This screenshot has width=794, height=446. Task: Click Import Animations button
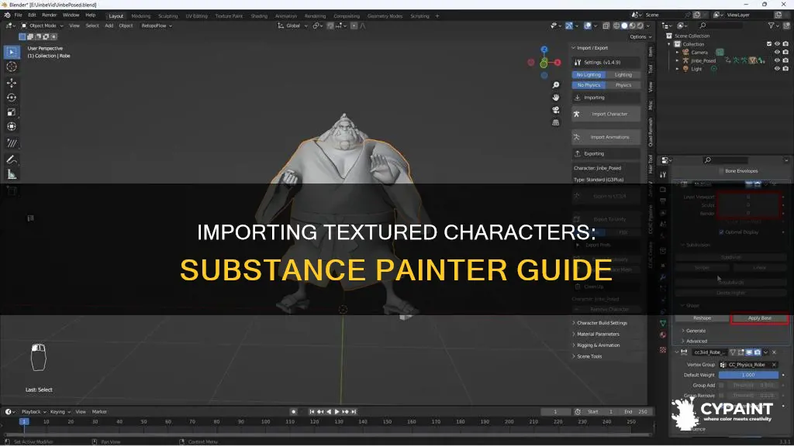pyautogui.click(x=606, y=137)
